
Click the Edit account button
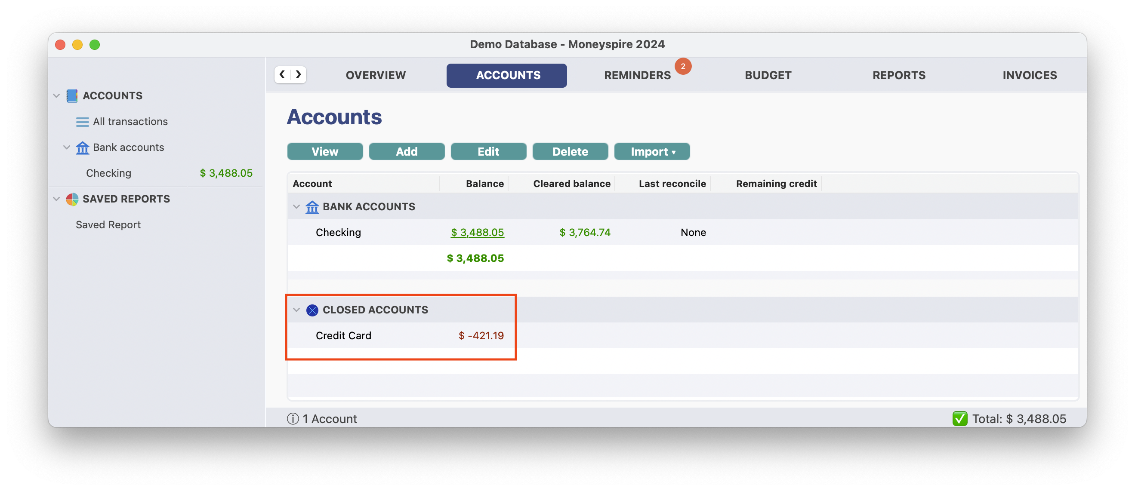pos(488,151)
